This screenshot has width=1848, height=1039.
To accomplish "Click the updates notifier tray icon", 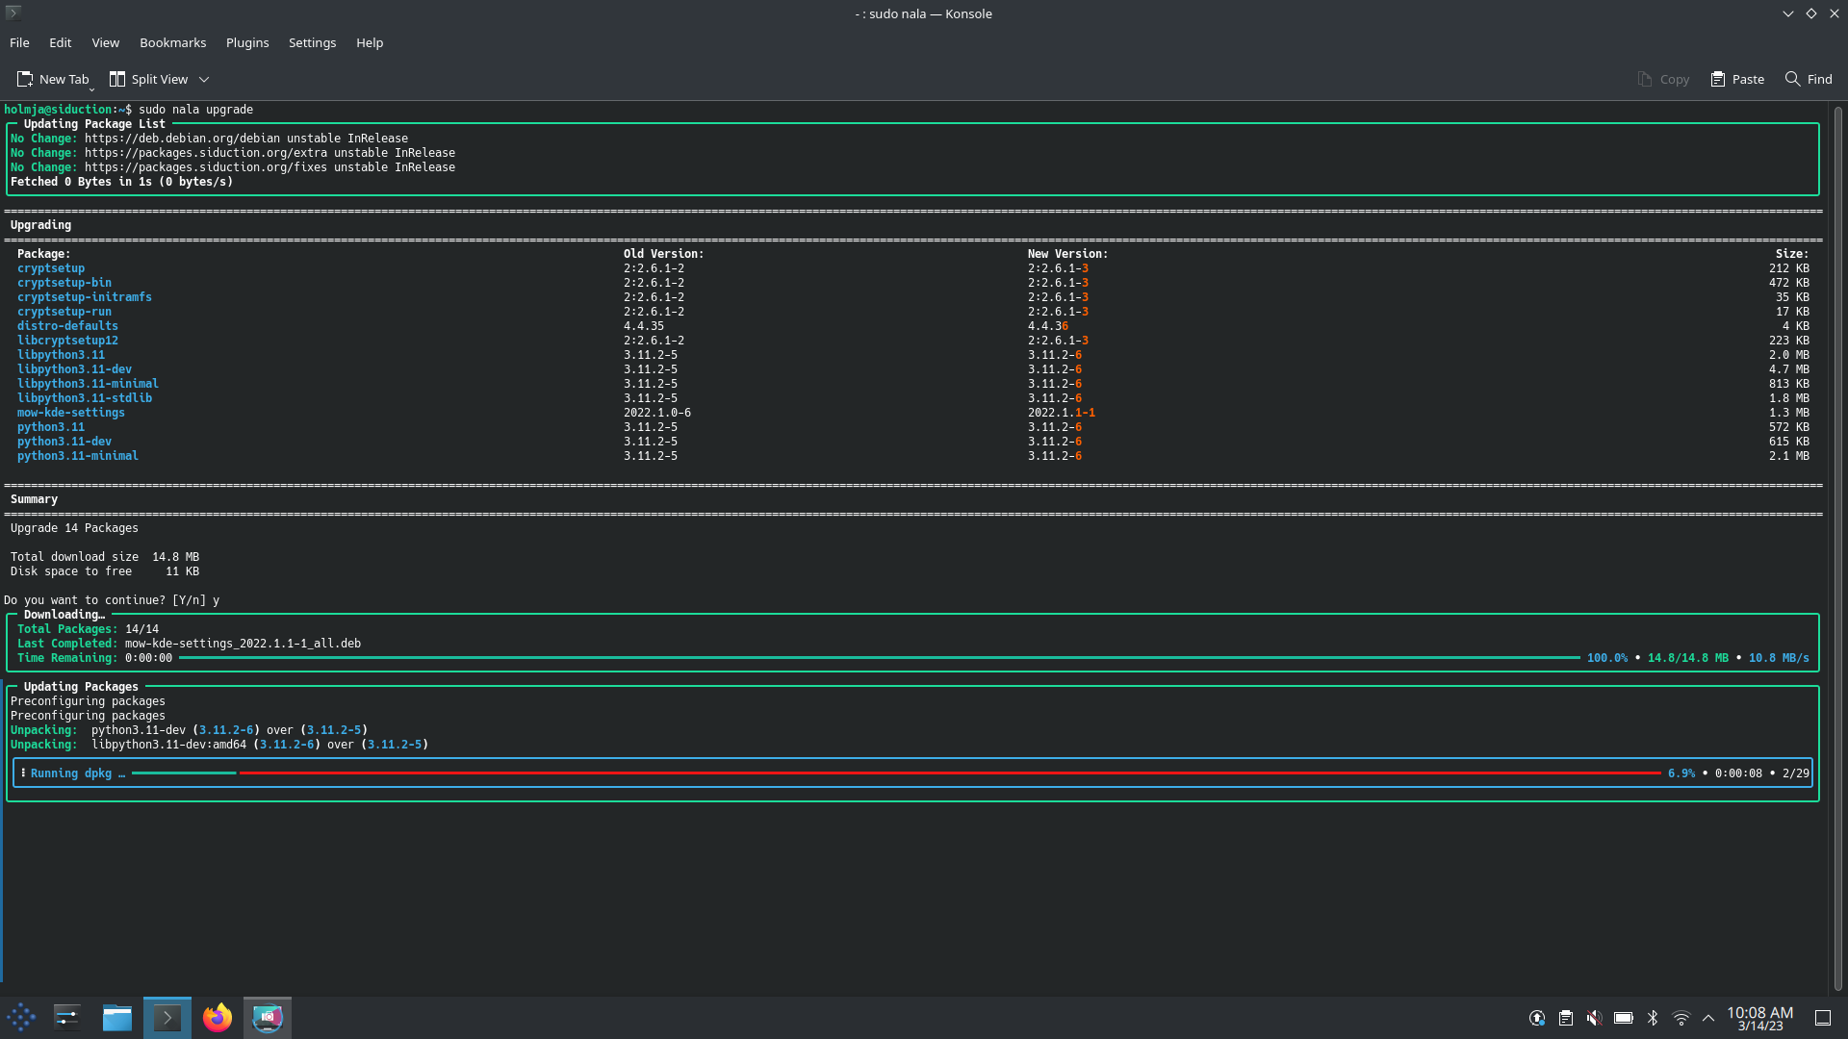I will tap(1537, 1018).
